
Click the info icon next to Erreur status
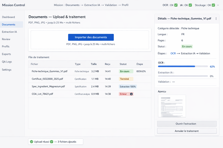click(x=131, y=94)
